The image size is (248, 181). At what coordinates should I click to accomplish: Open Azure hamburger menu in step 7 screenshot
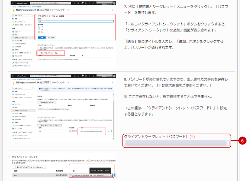click(x=13, y=3)
